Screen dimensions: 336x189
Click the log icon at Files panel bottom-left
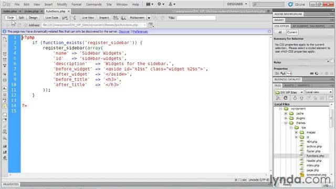(277, 185)
